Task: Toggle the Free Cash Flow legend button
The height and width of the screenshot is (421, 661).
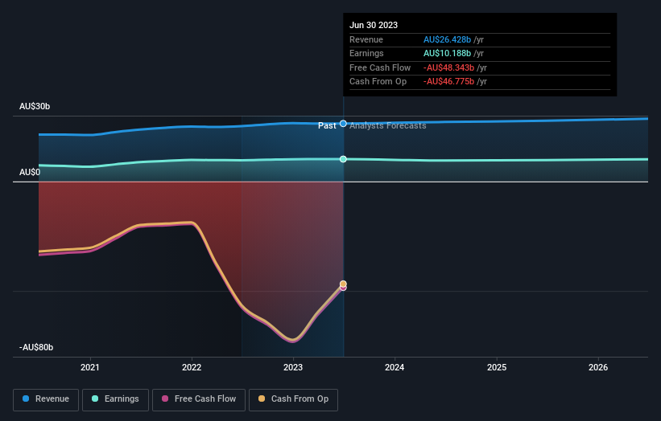Action: coord(199,399)
